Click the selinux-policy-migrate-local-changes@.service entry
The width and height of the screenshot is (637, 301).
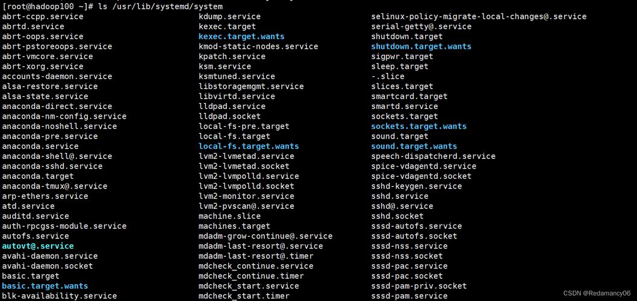(x=479, y=17)
